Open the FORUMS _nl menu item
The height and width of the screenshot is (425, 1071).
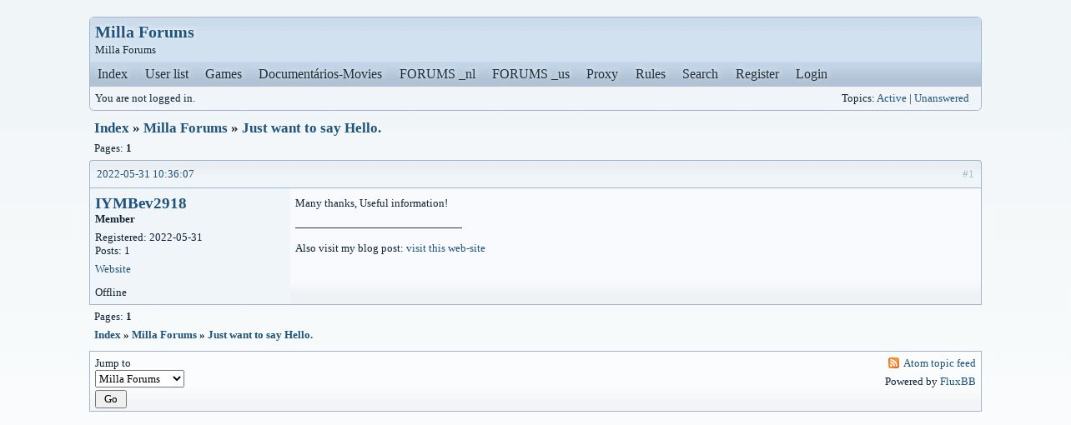(x=437, y=74)
